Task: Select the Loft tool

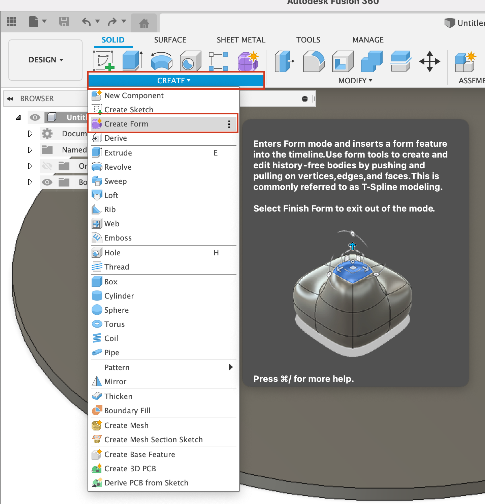Action: (x=111, y=195)
